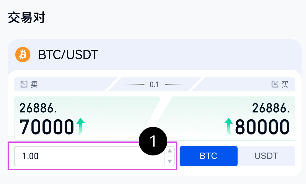Click the small 26886. above 80000
306x184 pixels.
(271, 108)
